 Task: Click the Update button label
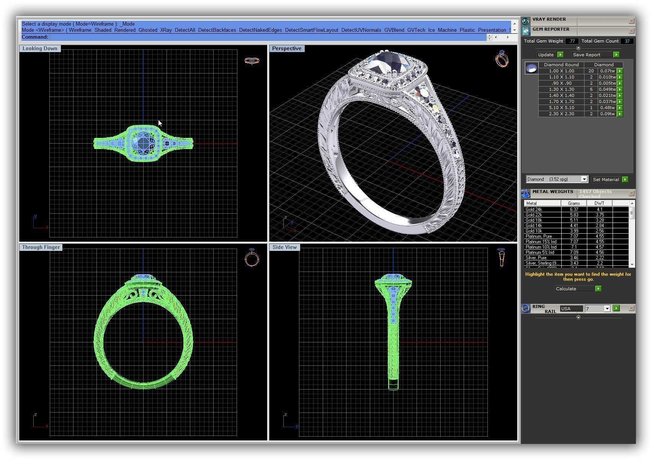point(546,55)
